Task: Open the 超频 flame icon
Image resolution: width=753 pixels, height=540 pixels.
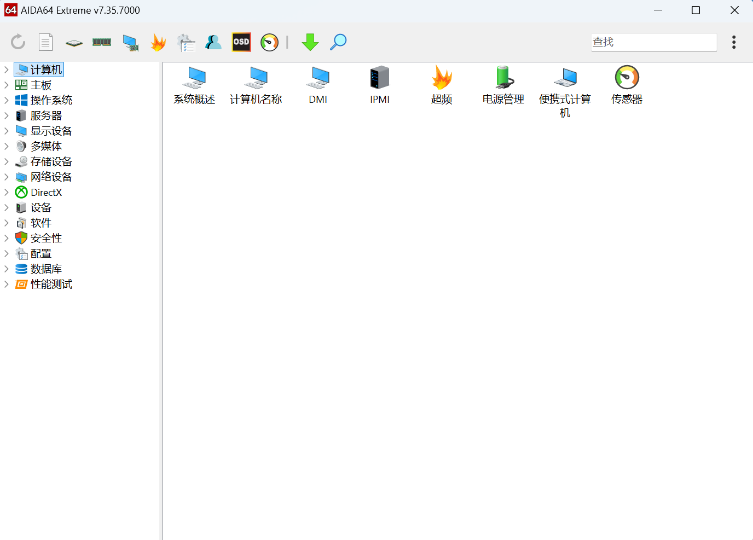Action: click(x=442, y=85)
